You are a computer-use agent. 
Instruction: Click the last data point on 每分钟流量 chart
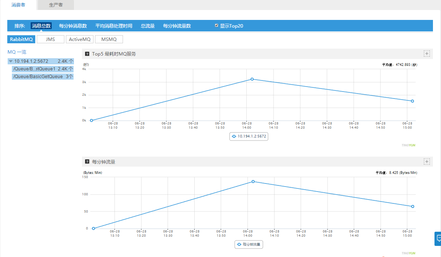[x=413, y=206]
